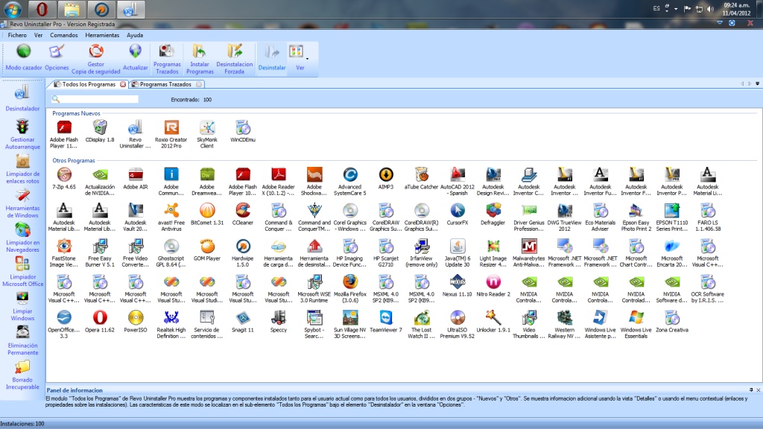Open the Windows Start button
This screenshot has width=763, height=429.
click(x=13, y=9)
